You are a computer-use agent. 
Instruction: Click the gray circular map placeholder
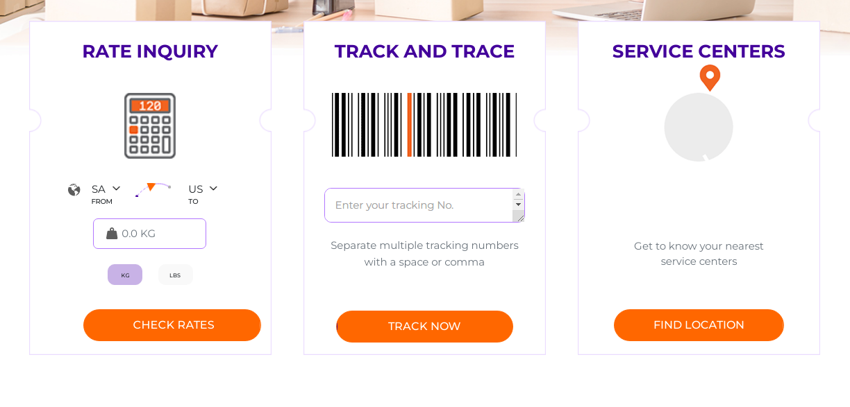coord(699,128)
